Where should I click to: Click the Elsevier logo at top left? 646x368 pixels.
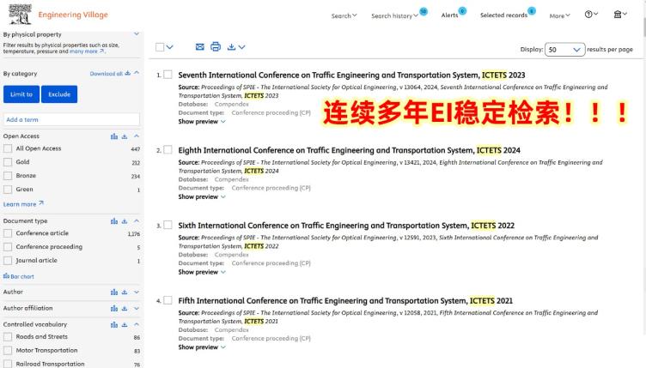point(20,15)
